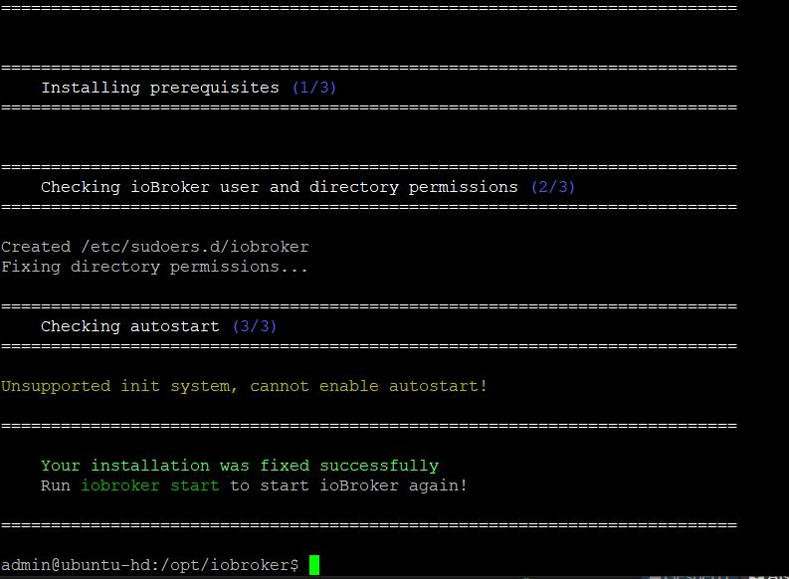
Task: Click the yellow 'Unsupported init system' warning
Action: (119, 386)
